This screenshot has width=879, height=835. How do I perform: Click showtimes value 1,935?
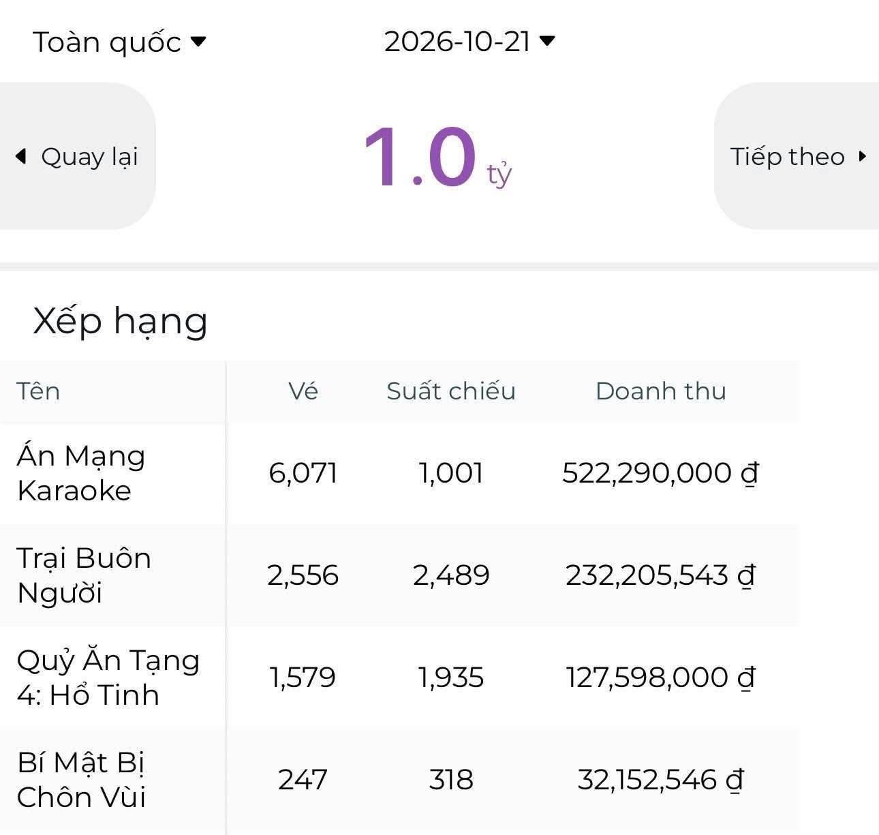(451, 678)
